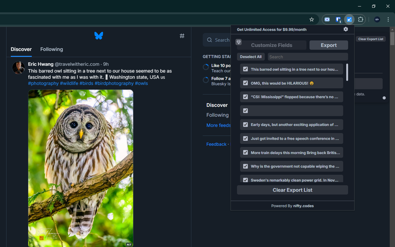Image resolution: width=395 pixels, height=247 pixels.
Task: Open the Feeds hashtag icon
Action: (x=182, y=36)
